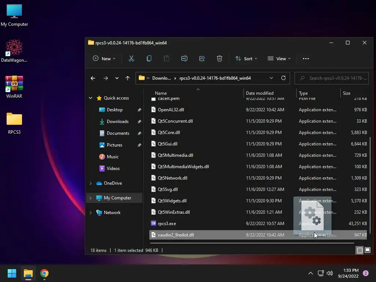The width and height of the screenshot is (376, 282).
Task: Open Videos in navigation pane
Action: [113, 168]
